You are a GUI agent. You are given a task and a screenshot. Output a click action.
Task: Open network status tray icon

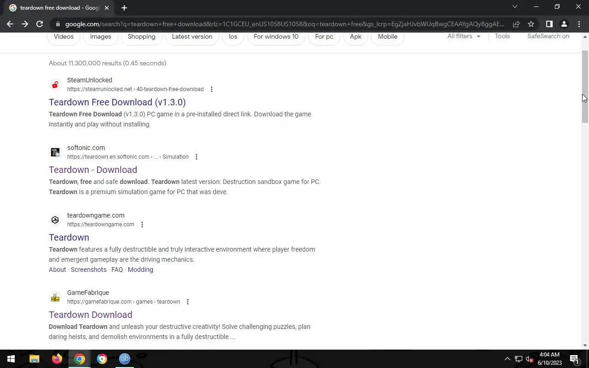click(x=519, y=359)
